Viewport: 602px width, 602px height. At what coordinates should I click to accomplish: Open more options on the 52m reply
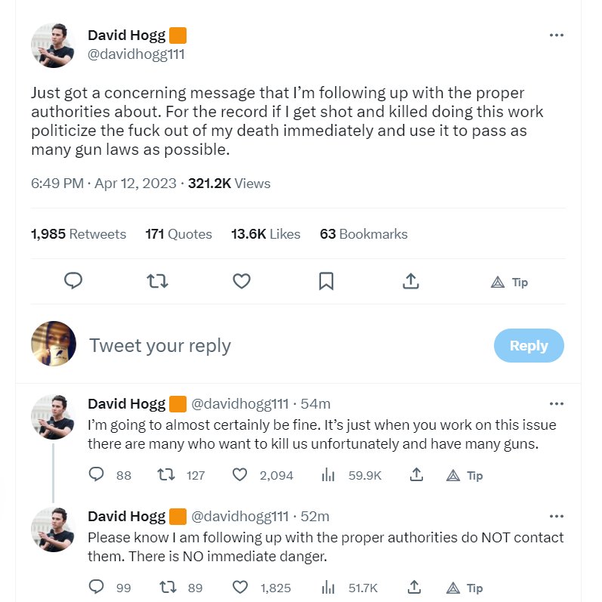point(557,516)
